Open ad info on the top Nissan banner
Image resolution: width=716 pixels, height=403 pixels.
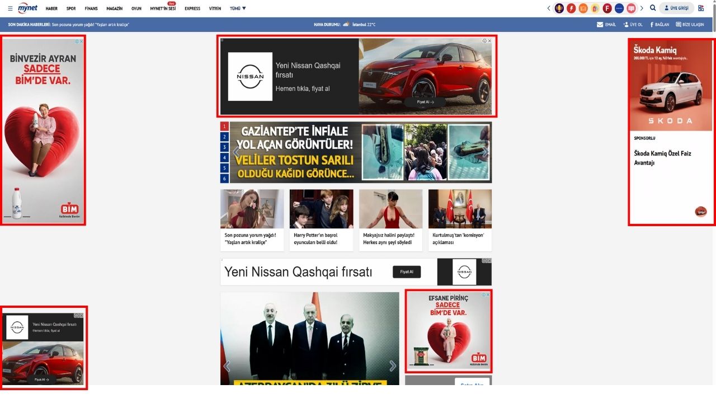click(484, 41)
